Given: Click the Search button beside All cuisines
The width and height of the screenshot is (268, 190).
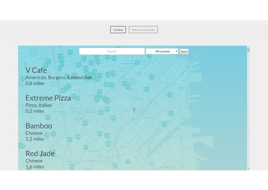Looking at the screenshot, I should pyautogui.click(x=184, y=52).
